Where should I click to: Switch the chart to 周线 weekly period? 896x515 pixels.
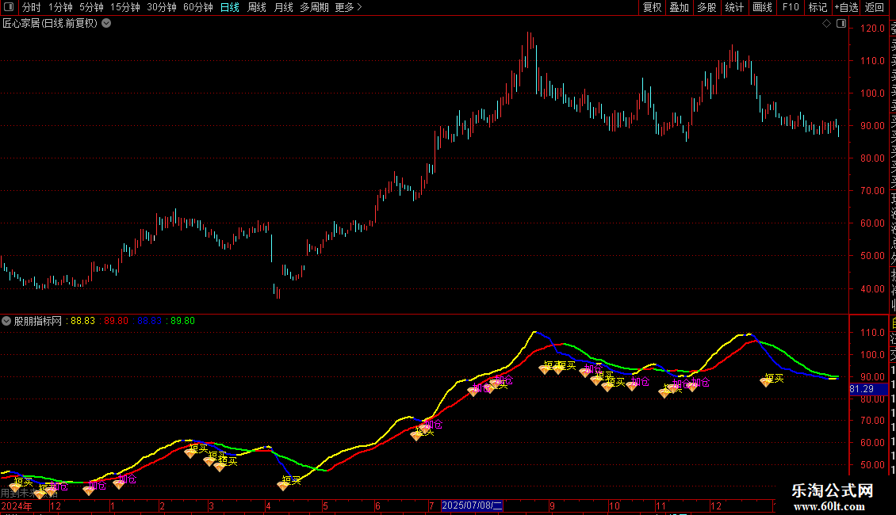coord(257,7)
